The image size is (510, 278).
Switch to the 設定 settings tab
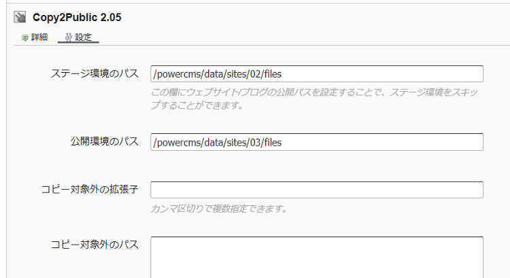coord(83,37)
